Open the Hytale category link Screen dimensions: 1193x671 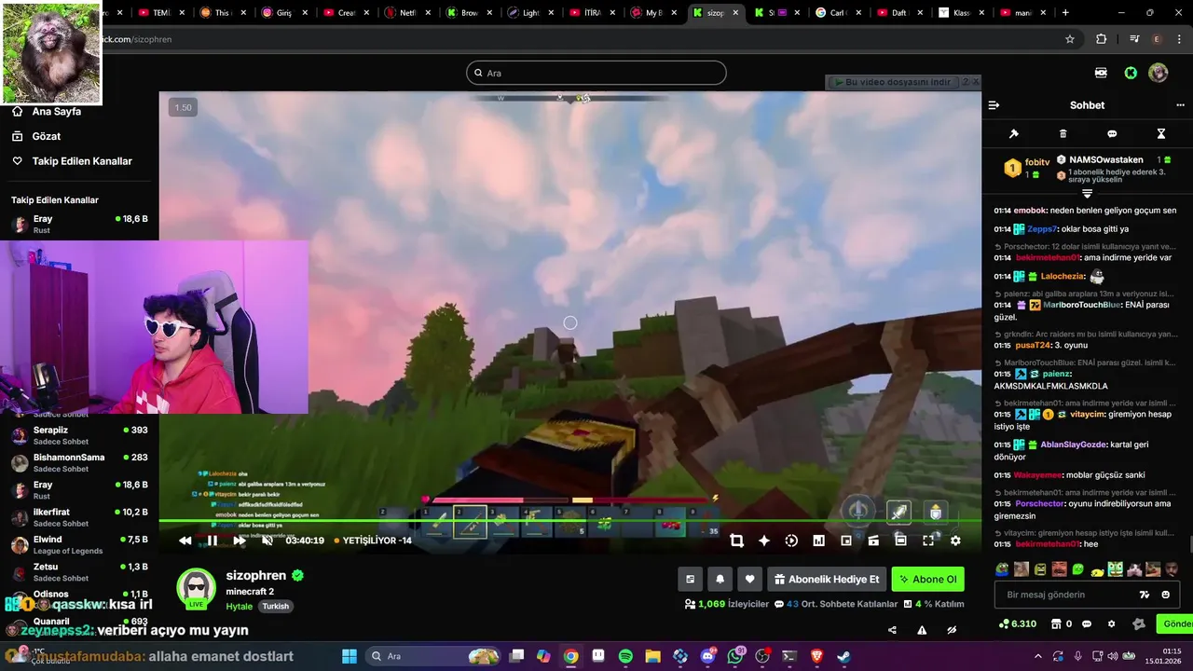click(240, 606)
